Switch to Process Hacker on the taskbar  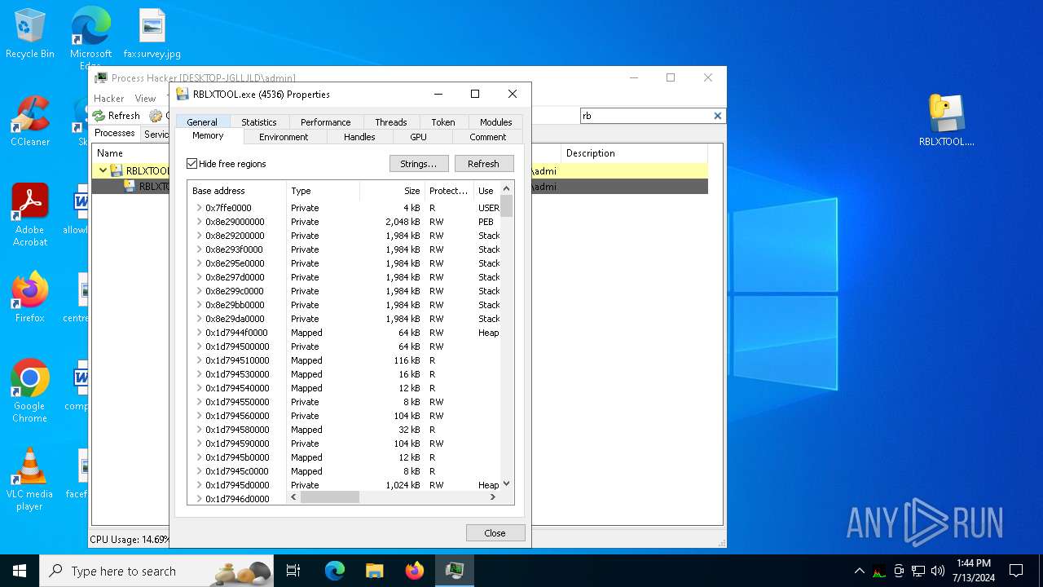454,571
